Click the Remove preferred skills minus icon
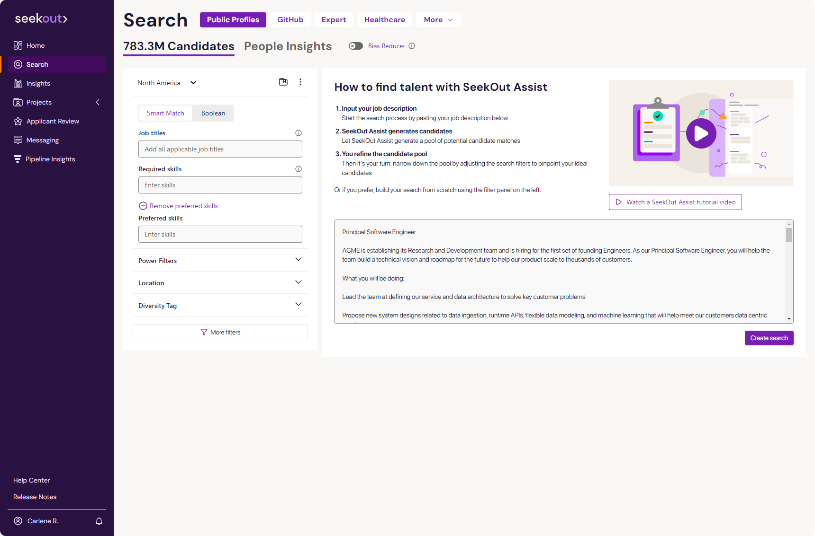815x536 pixels. pos(143,206)
